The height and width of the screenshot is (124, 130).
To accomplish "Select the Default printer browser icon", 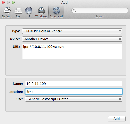I will (7, 10).
